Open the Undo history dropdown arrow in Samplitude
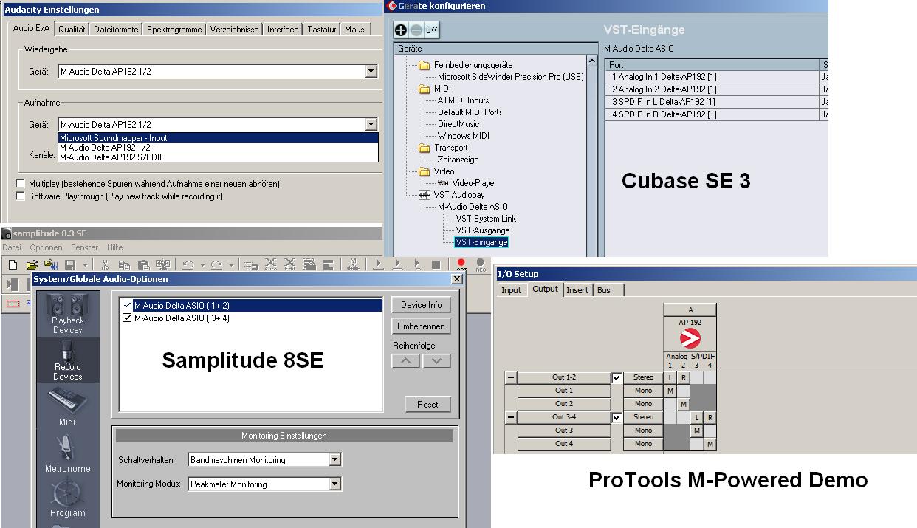 point(202,266)
